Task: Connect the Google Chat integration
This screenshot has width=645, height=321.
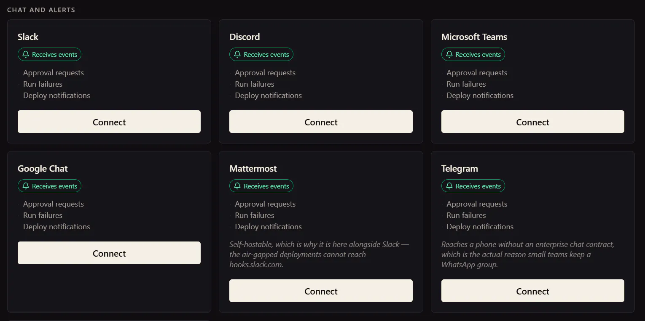Action: (109, 253)
